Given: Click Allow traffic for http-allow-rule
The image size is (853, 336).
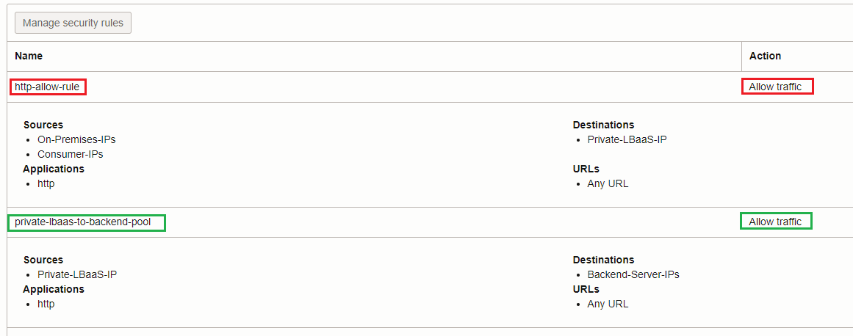Looking at the screenshot, I should click(775, 87).
